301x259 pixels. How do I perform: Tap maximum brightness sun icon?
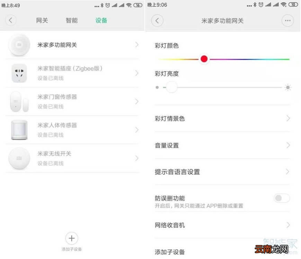coord(288,87)
